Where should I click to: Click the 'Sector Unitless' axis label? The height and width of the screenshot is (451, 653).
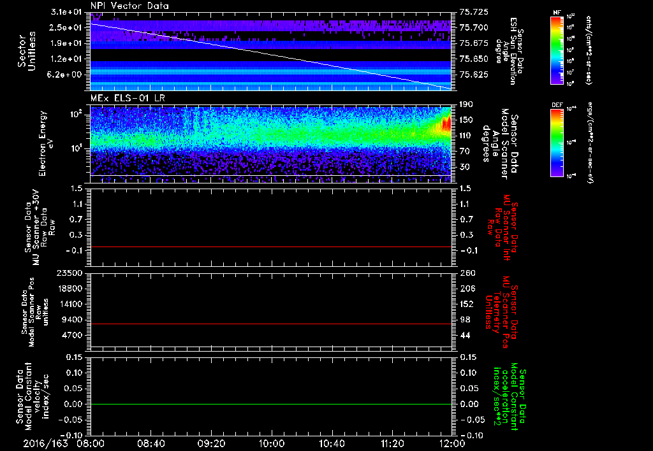[x=26, y=51]
